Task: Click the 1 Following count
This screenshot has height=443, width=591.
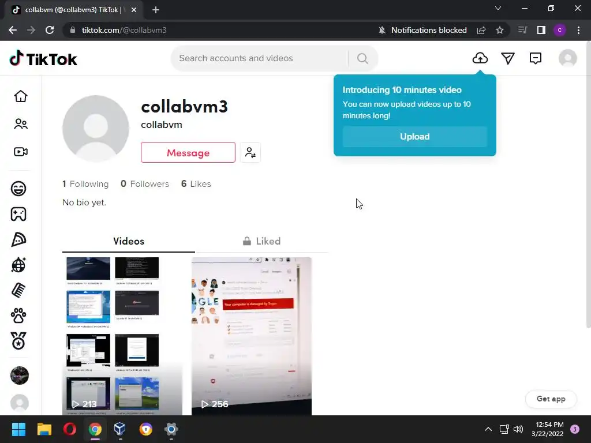Action: pyautogui.click(x=85, y=184)
